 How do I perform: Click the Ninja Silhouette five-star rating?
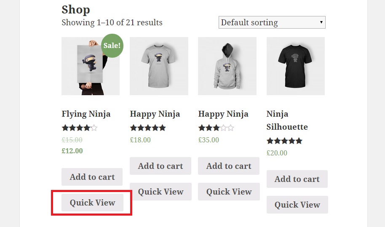[x=284, y=141]
